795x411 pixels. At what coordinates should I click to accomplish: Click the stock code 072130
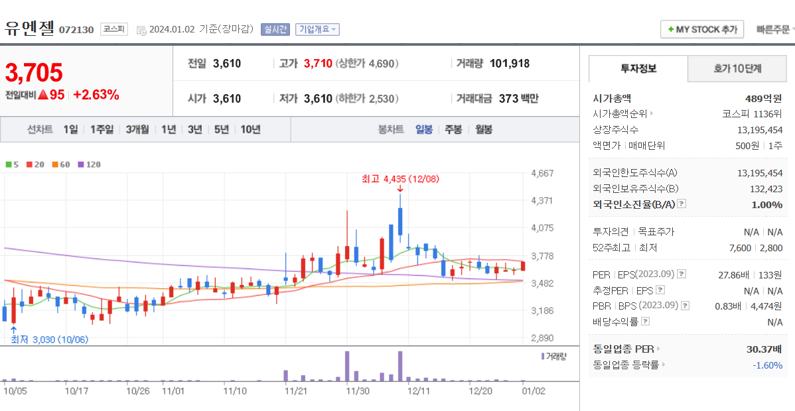pyautogui.click(x=76, y=30)
